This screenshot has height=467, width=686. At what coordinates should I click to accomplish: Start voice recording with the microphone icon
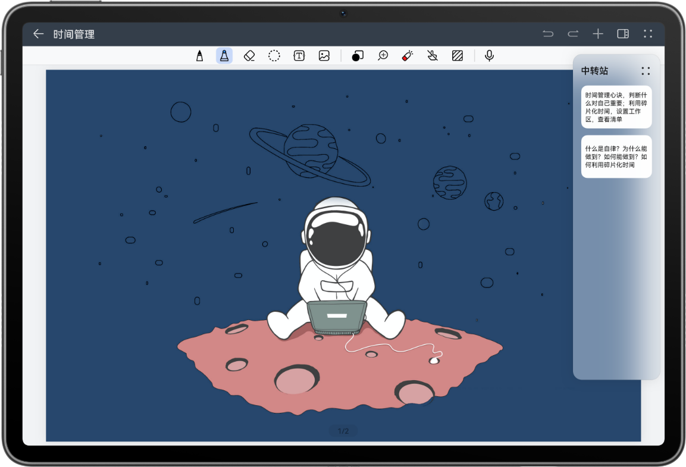pyautogui.click(x=489, y=56)
